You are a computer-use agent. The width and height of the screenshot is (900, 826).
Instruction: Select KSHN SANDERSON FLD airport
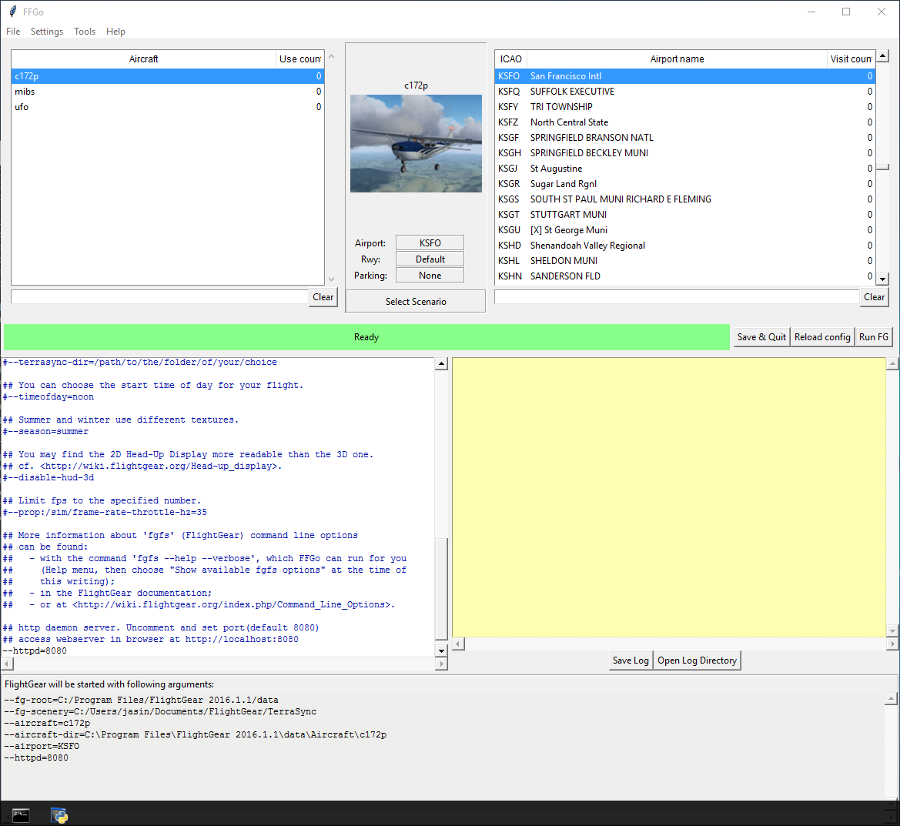tap(684, 276)
